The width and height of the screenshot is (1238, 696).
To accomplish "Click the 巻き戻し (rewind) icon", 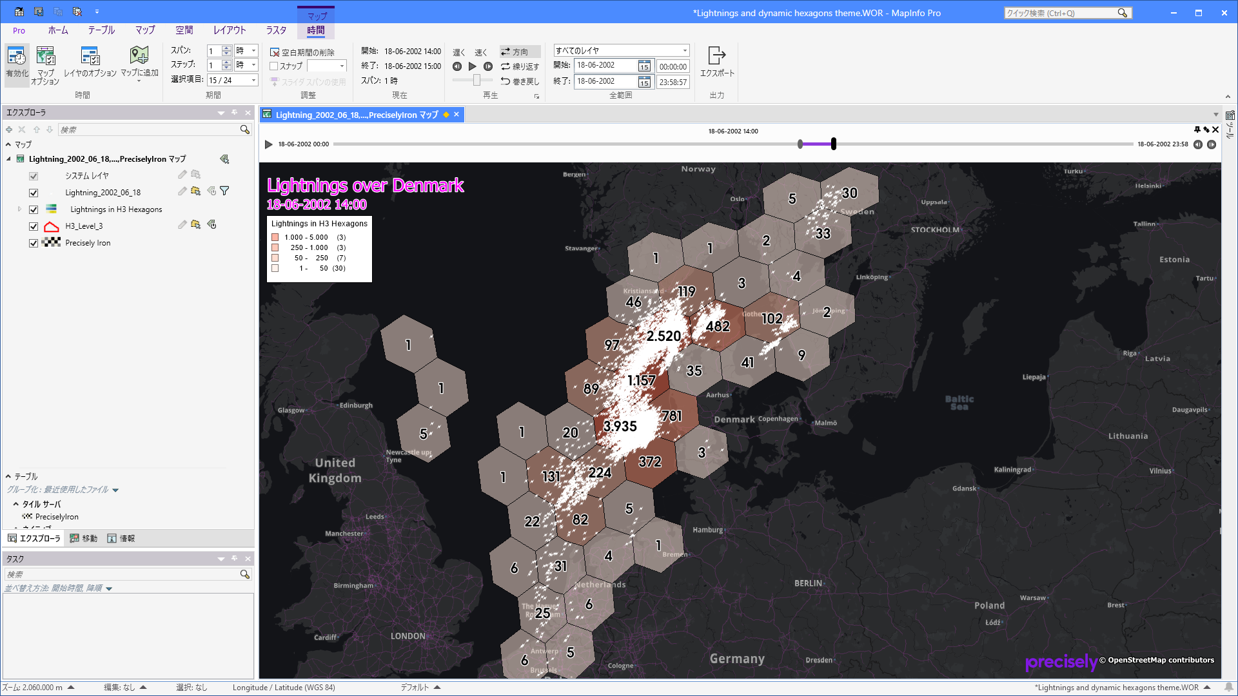I will tap(507, 81).
